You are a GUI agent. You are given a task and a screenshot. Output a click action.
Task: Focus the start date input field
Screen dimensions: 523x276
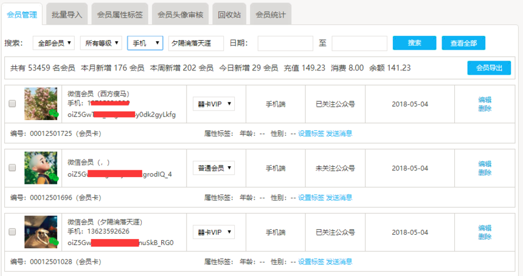(285, 43)
